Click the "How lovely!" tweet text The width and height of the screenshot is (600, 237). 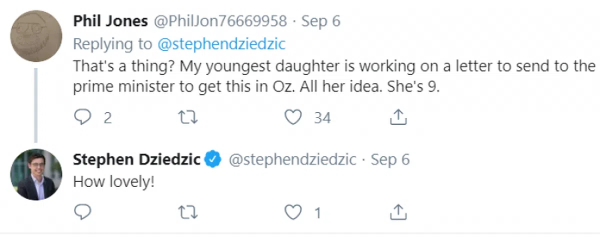[113, 182]
